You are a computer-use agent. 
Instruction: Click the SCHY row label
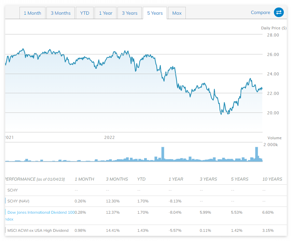pos(13,190)
